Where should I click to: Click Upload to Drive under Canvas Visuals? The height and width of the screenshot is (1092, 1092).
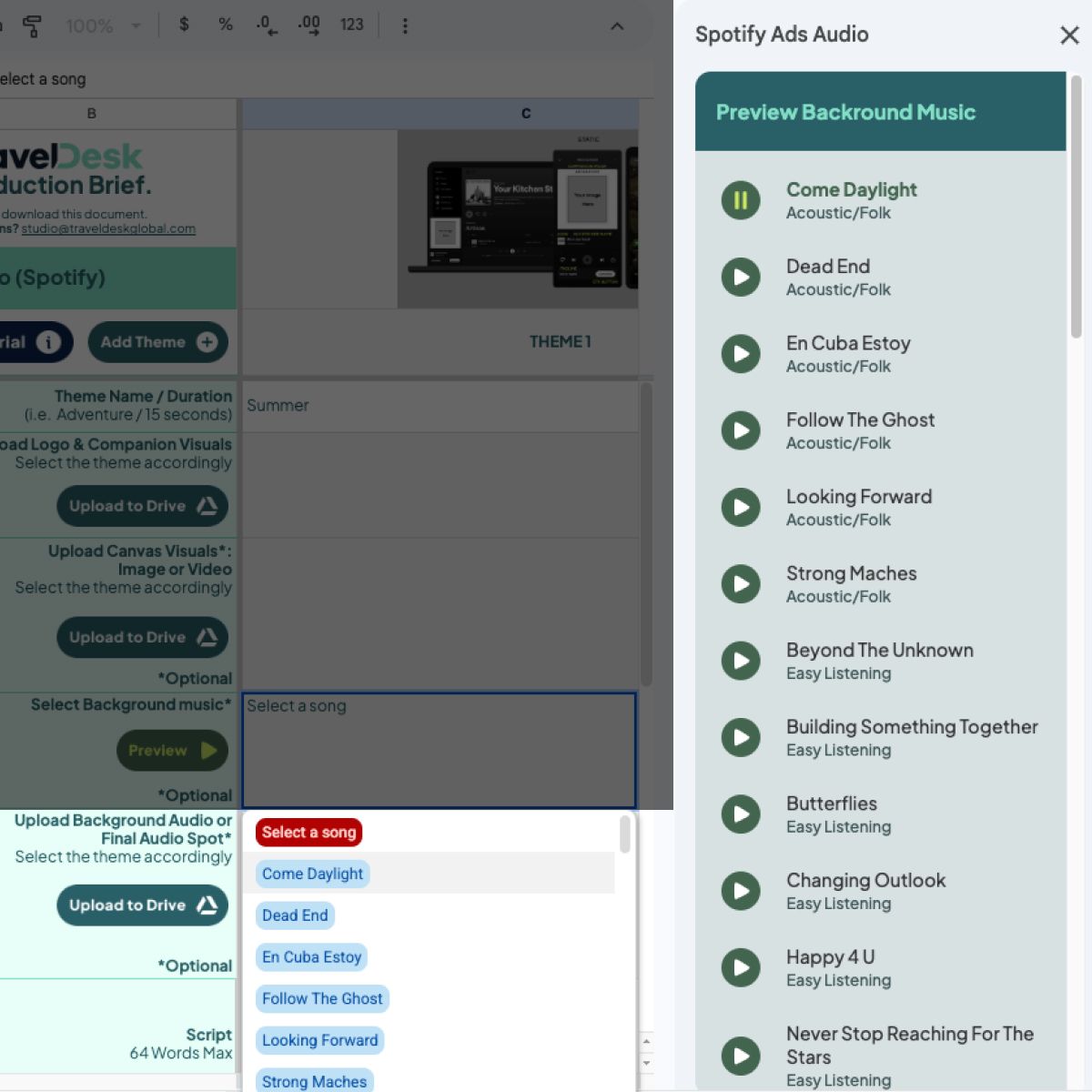pos(142,637)
